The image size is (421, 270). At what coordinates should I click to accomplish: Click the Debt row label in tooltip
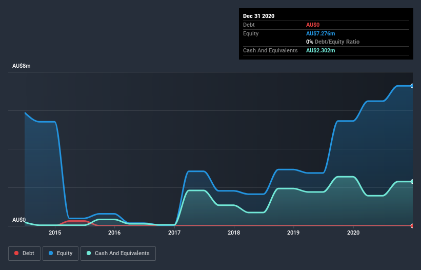[x=249, y=25]
